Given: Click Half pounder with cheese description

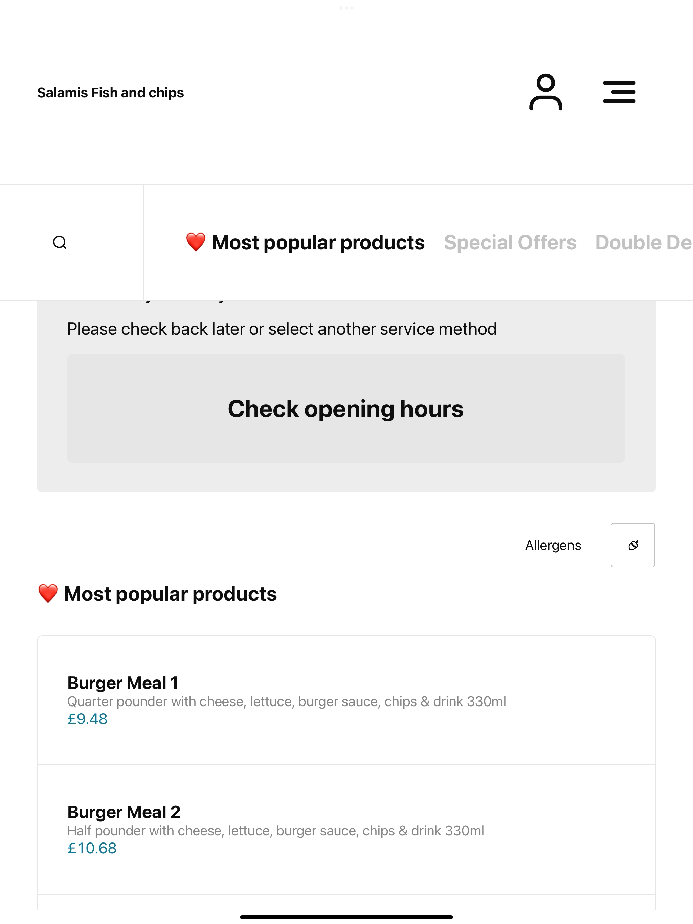Looking at the screenshot, I should click(276, 830).
